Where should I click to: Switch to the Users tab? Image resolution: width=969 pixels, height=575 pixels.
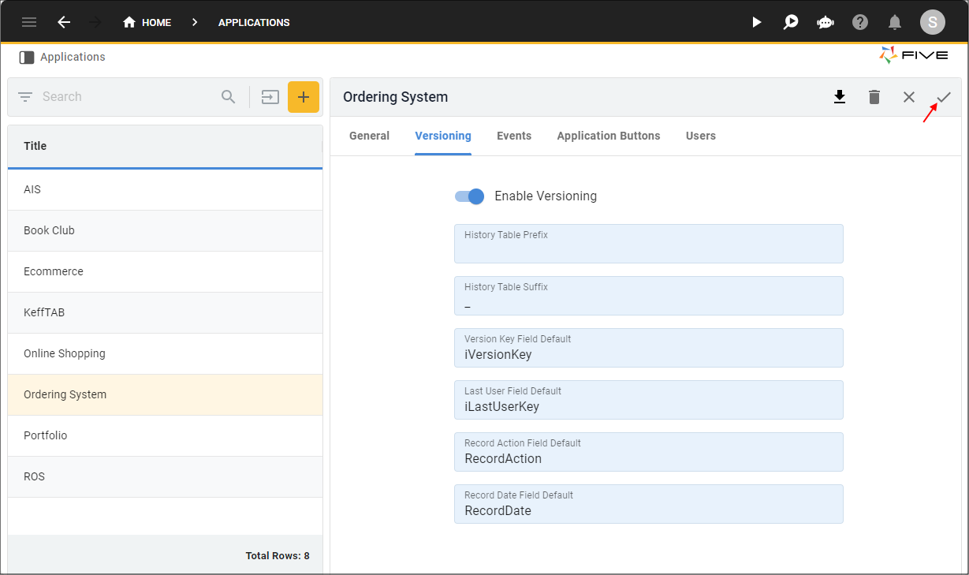(701, 136)
